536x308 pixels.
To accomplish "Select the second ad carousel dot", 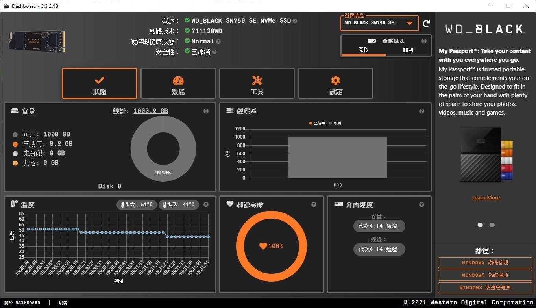I will [492, 225].
